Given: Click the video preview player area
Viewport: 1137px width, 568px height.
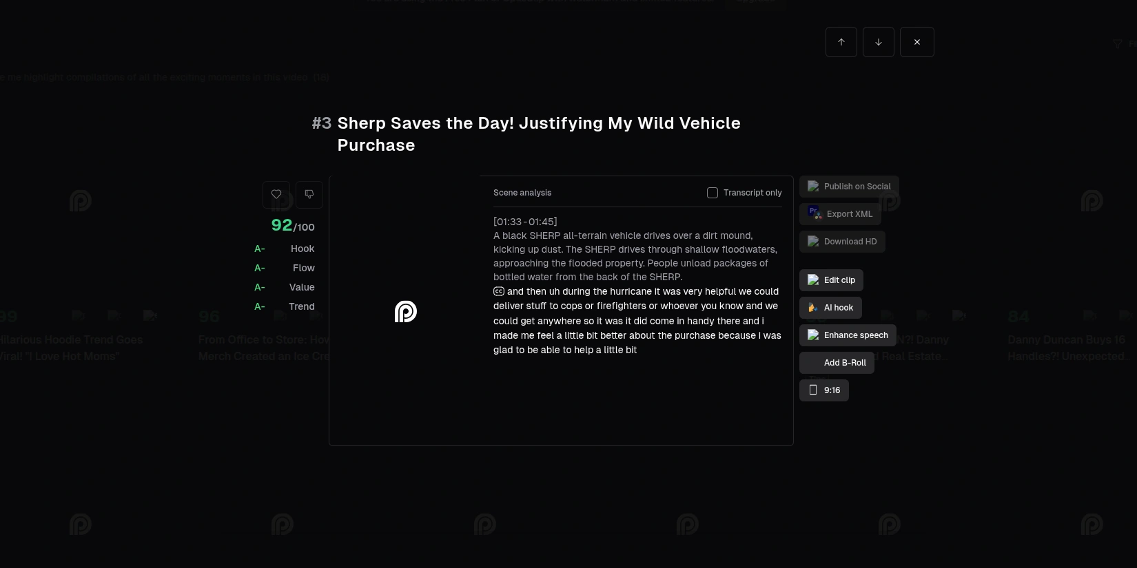Looking at the screenshot, I should (405, 311).
